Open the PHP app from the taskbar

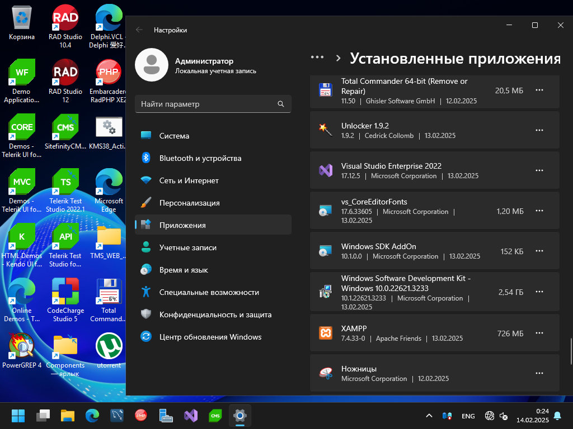tap(141, 416)
